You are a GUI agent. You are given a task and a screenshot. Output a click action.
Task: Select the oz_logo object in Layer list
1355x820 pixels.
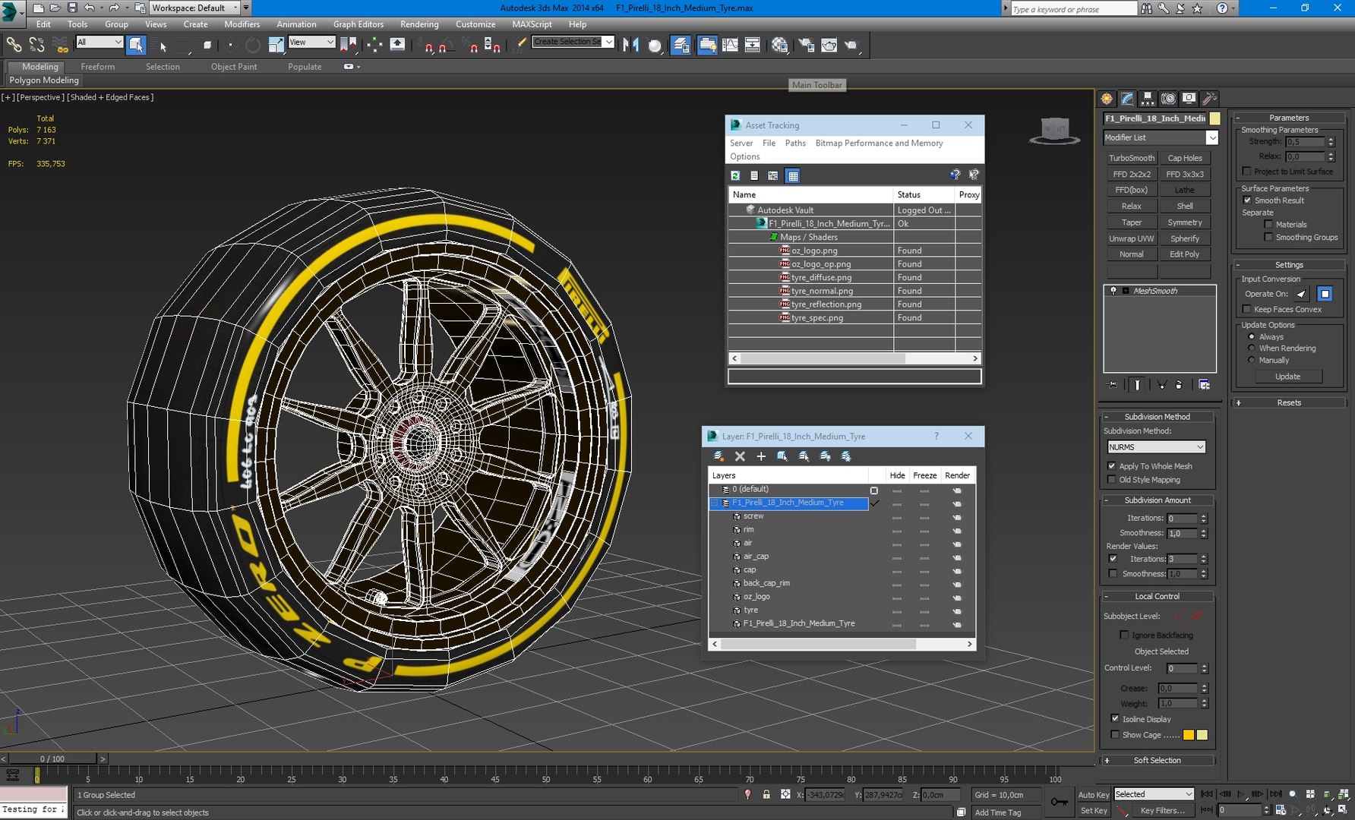756,597
